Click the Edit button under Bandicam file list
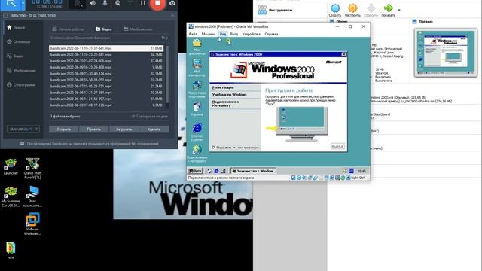482x271 pixels. 93,129
